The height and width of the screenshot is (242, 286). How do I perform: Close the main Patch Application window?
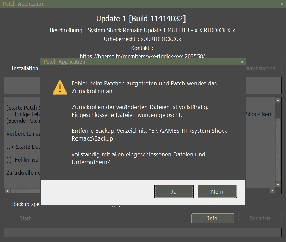[282, 4]
